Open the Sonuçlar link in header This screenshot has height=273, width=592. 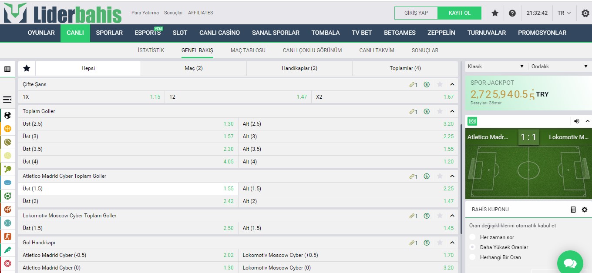173,13
